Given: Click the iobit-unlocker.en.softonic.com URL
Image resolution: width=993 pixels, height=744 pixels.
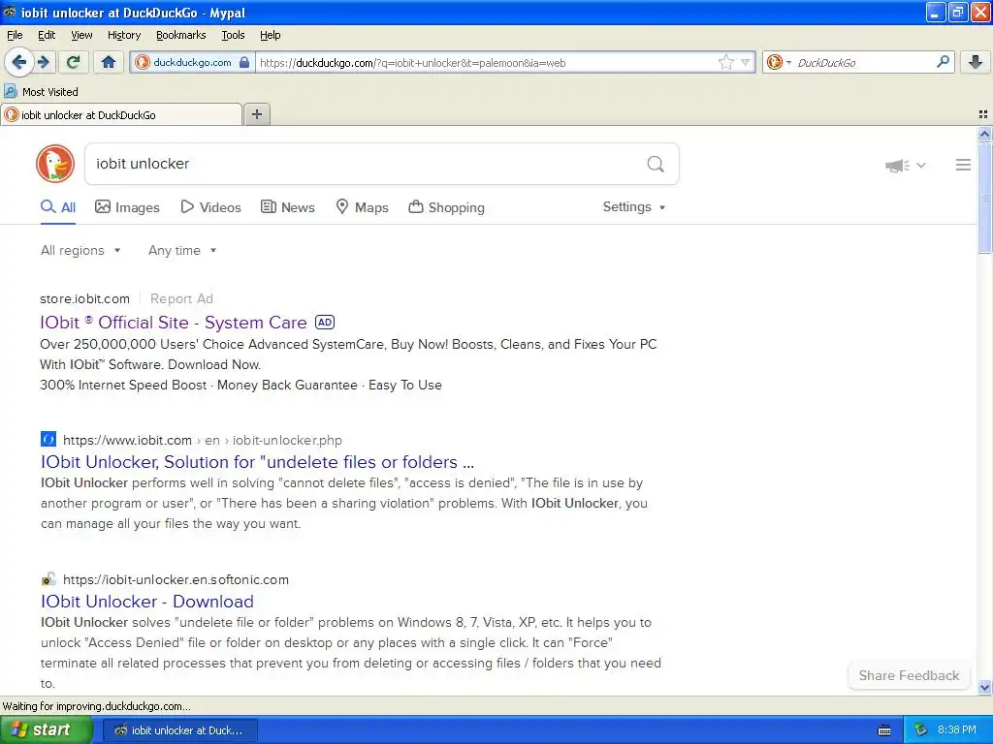Looking at the screenshot, I should (176, 579).
